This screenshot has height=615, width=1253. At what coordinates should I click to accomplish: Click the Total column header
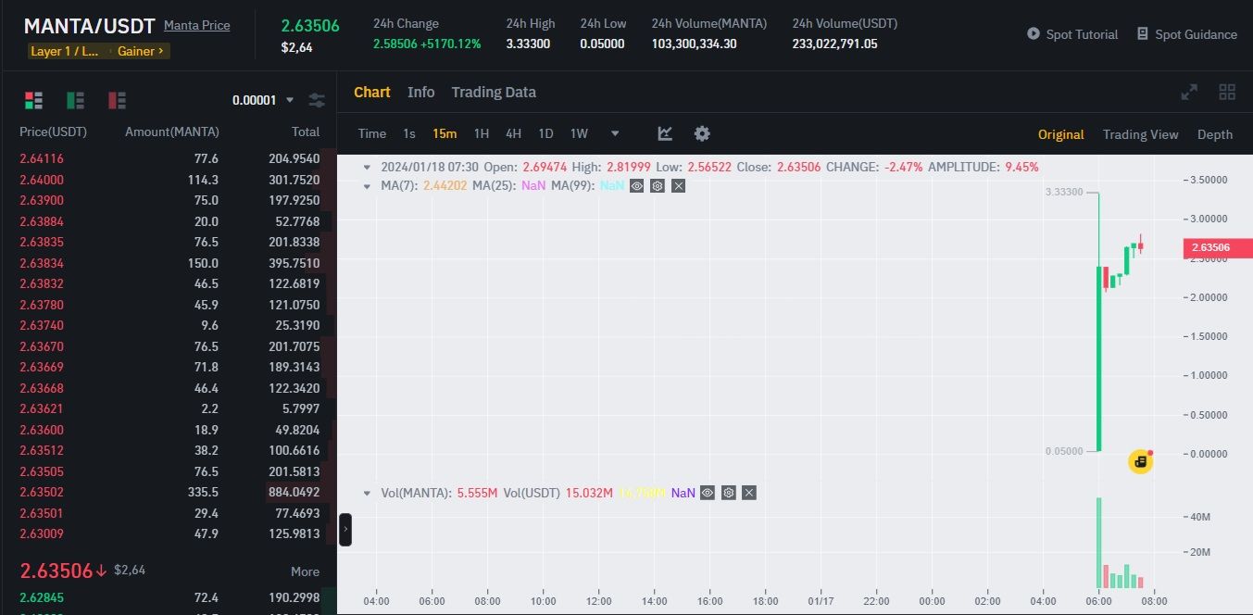point(306,132)
